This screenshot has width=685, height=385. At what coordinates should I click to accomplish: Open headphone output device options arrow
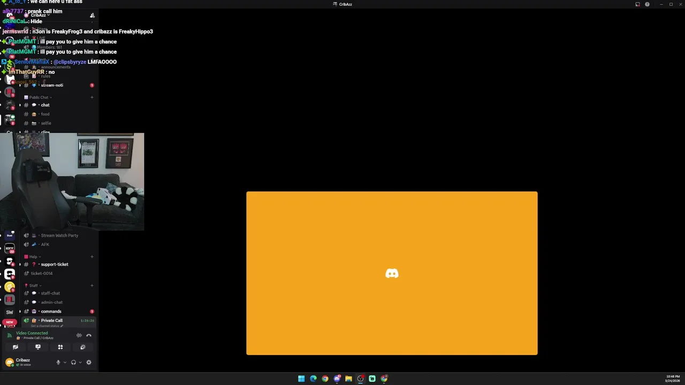80,362
